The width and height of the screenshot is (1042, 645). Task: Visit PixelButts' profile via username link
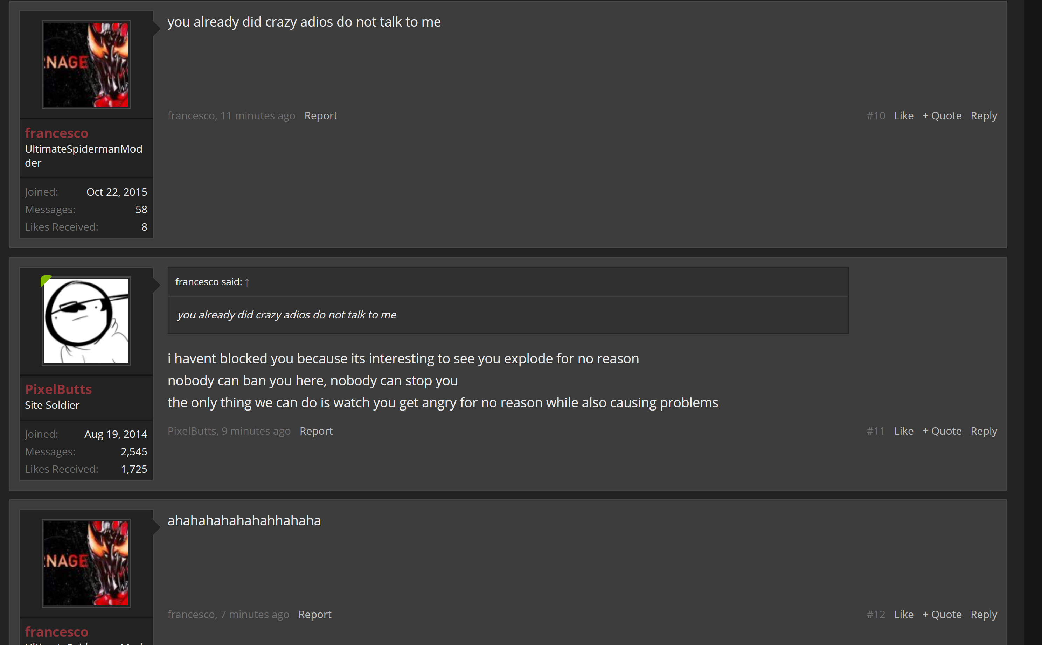58,389
